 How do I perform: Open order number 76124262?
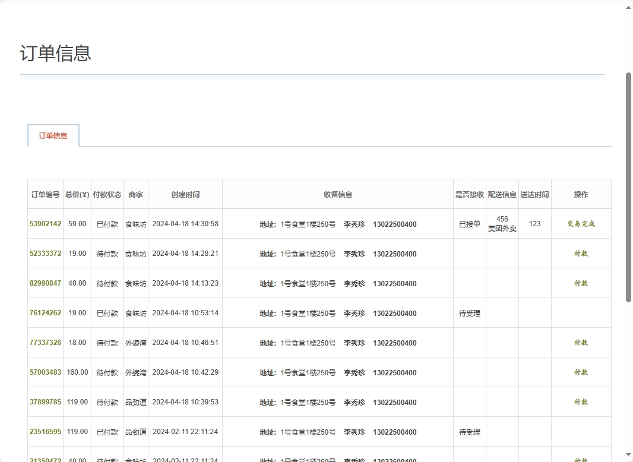[x=45, y=313]
